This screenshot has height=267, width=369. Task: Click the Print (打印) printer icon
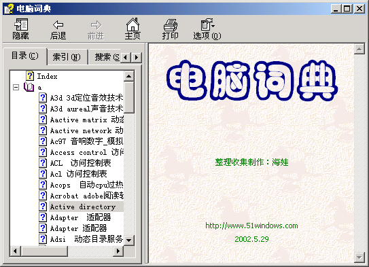tap(170, 25)
